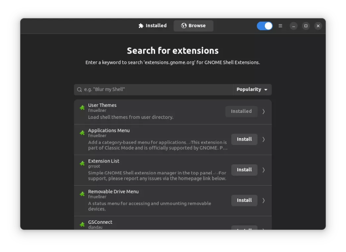Image resolution: width=346 pixels, height=252 pixels.
Task: Turn off the global extensions switch
Action: (264, 26)
